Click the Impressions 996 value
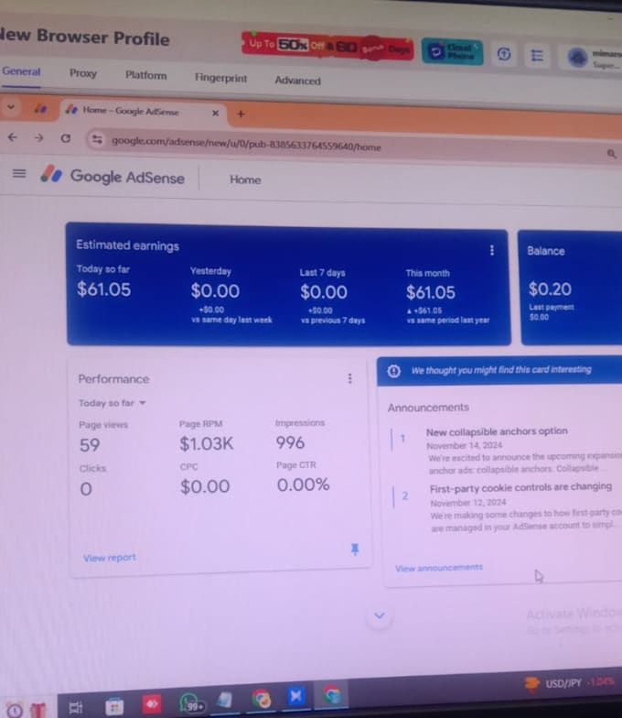The width and height of the screenshot is (622, 718). 290,442
